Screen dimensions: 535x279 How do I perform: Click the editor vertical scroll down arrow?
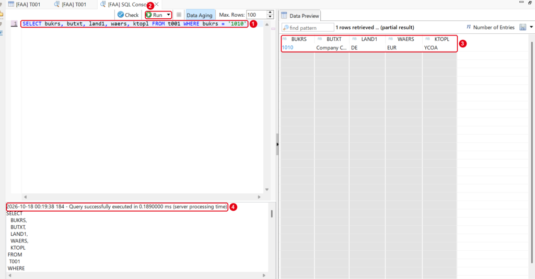[267, 189]
